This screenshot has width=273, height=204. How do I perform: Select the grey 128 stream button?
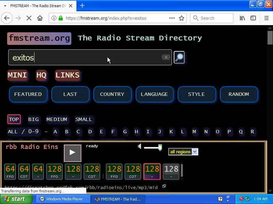171,171
